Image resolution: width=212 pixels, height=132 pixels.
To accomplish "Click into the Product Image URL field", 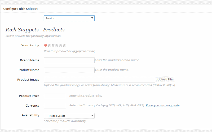I will pyautogui.click(x=99, y=80).
